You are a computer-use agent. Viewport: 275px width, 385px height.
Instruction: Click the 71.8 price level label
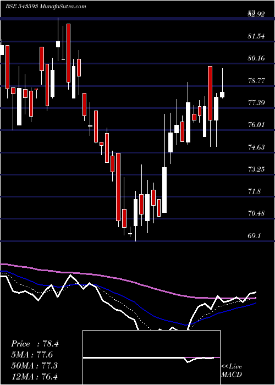[x=254, y=191]
